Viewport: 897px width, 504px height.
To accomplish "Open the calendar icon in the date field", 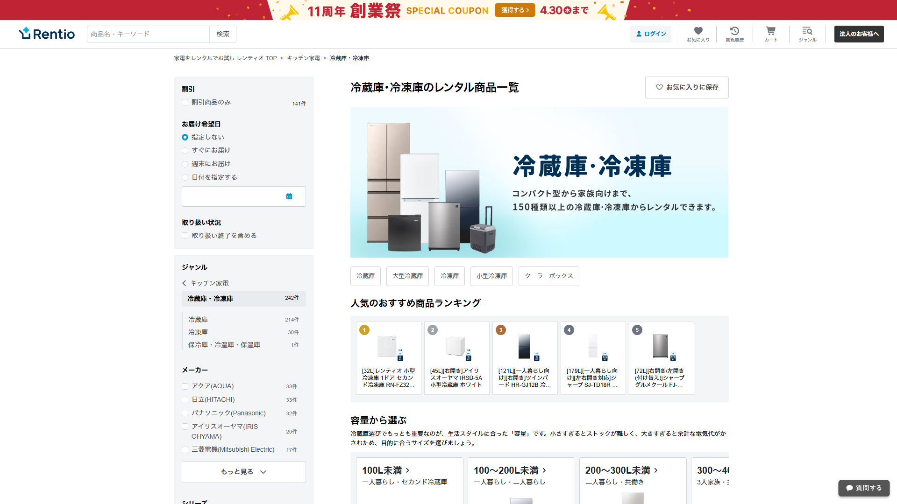I will coord(289,196).
